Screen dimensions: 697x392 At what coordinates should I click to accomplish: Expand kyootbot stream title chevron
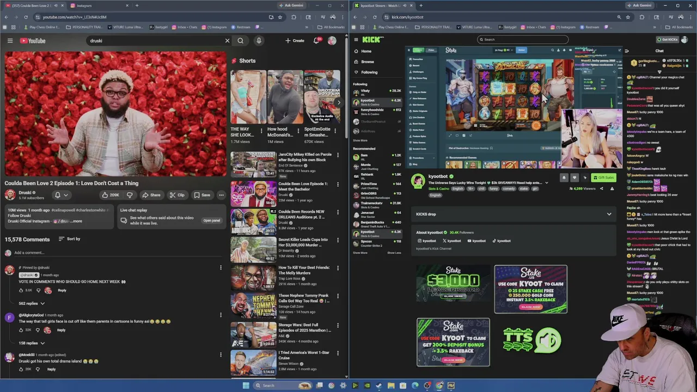pos(547,183)
